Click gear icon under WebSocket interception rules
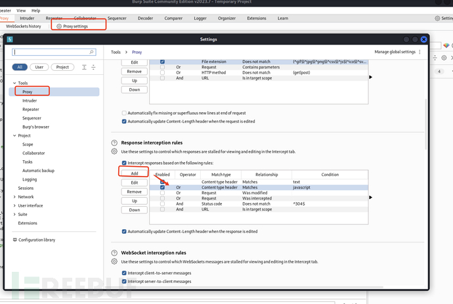The image size is (453, 304). [x=114, y=261]
